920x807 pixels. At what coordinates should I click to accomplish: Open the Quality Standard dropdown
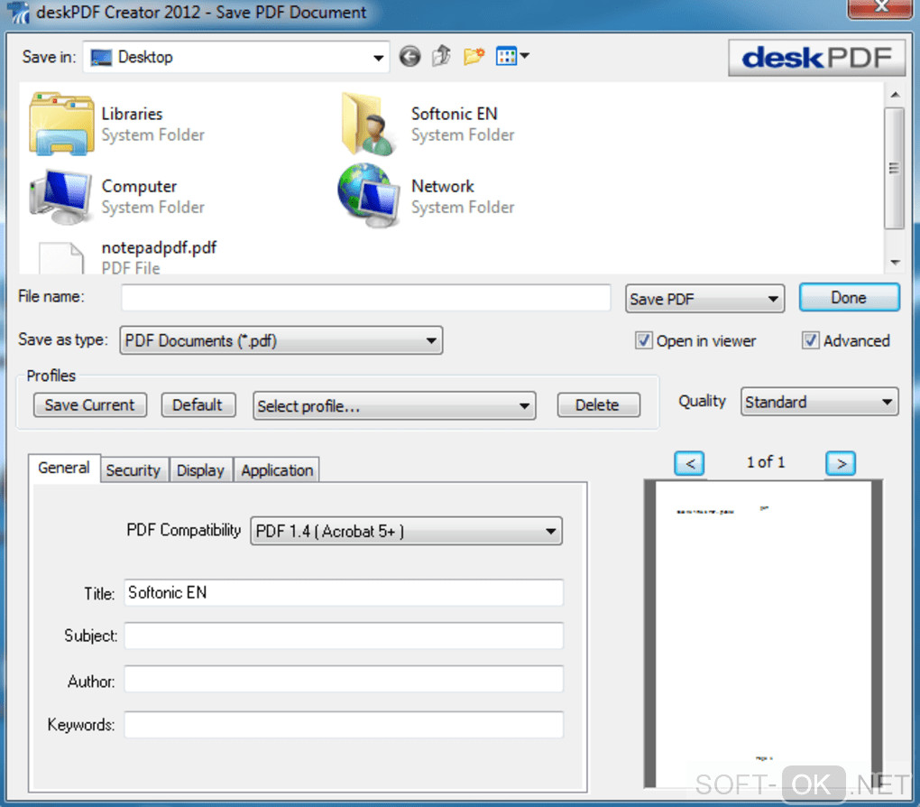click(x=819, y=402)
